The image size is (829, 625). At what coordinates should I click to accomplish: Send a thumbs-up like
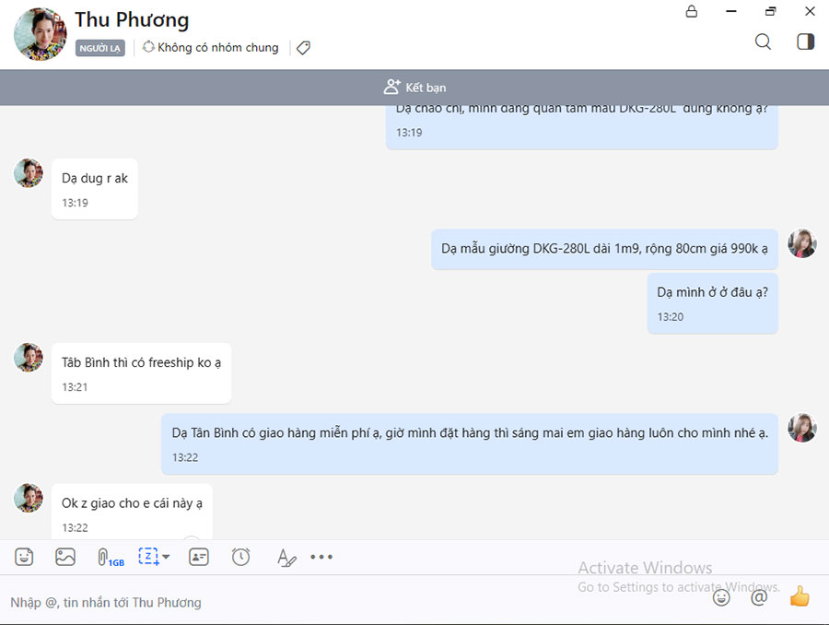pos(799,596)
